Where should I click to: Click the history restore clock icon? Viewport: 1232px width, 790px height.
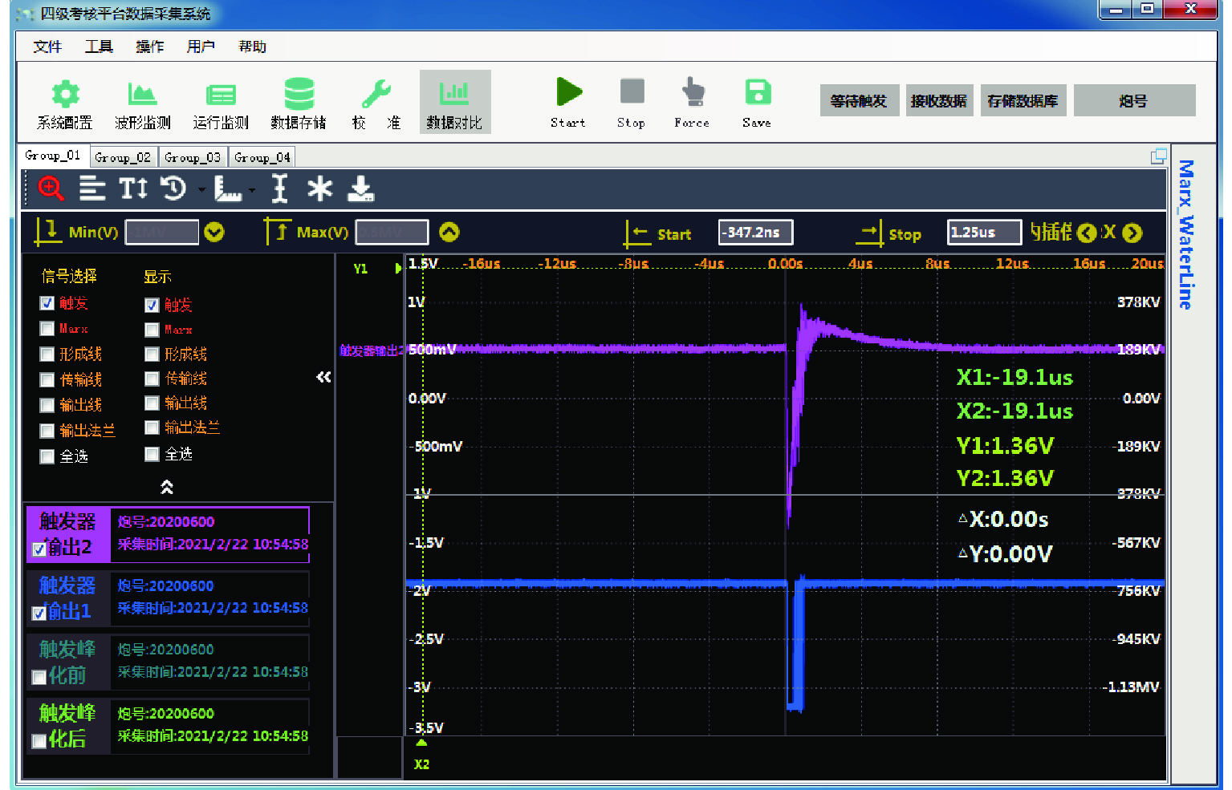pos(173,188)
